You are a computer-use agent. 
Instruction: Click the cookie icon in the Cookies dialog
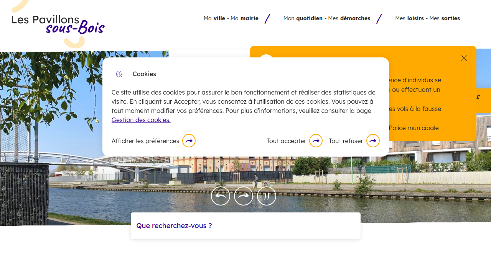point(119,74)
